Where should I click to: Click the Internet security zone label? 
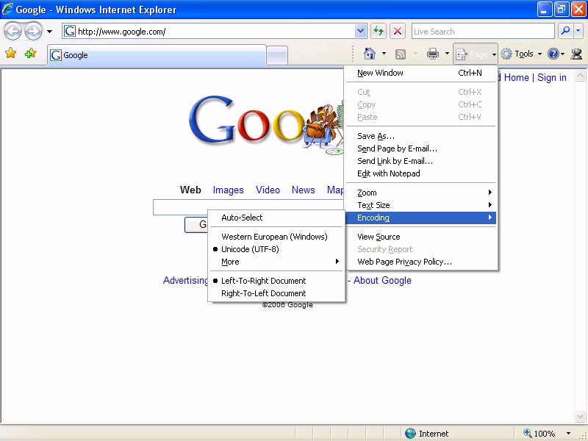pos(434,434)
